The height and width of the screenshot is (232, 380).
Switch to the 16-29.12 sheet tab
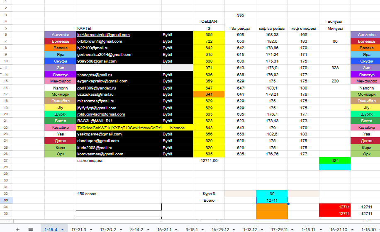pos(220,230)
